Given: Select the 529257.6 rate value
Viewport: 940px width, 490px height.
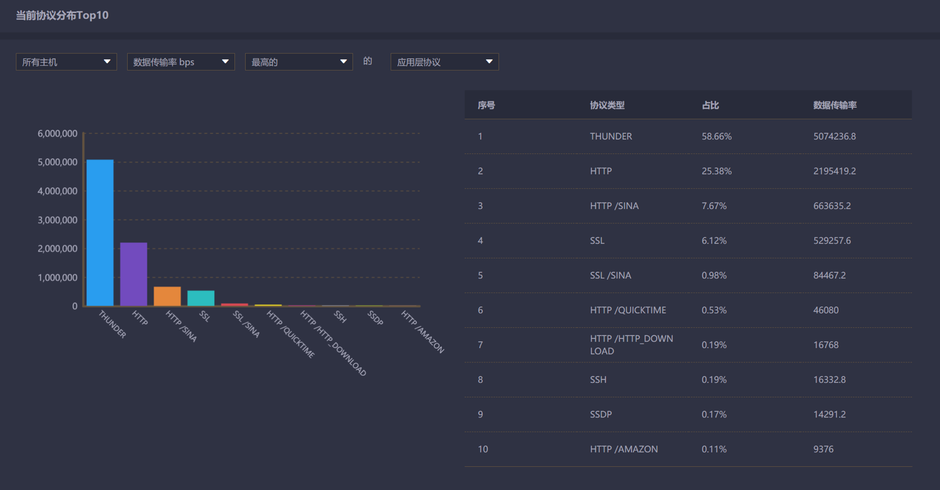Looking at the screenshot, I should pyautogui.click(x=832, y=240).
